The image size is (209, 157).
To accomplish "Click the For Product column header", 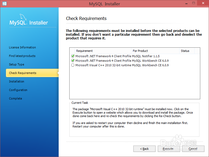I will (155, 51).
